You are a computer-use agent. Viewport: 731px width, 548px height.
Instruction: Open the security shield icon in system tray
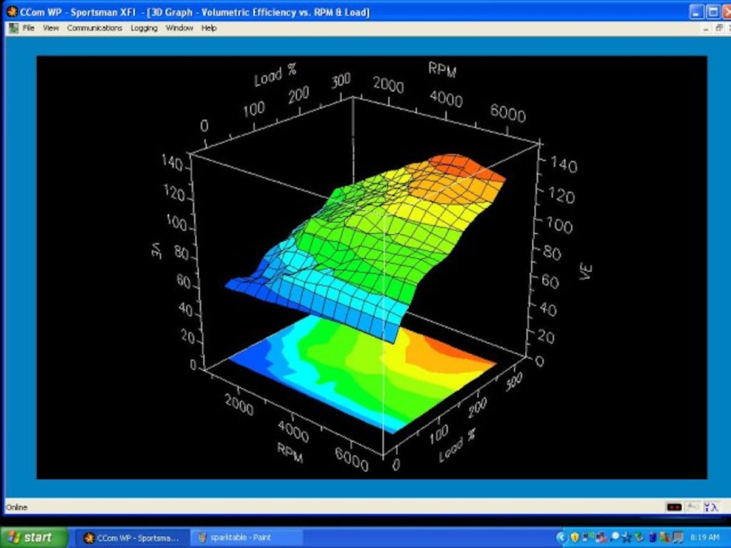(575, 536)
